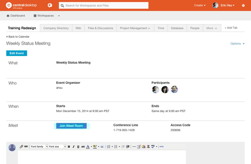Open the Company Directory tab
Viewport: 251px width, 164px height.
[56, 28]
